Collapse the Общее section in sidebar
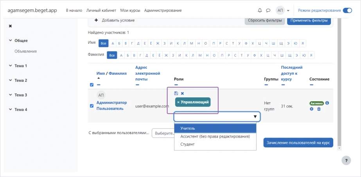The width and height of the screenshot is (361, 177). point(10,41)
